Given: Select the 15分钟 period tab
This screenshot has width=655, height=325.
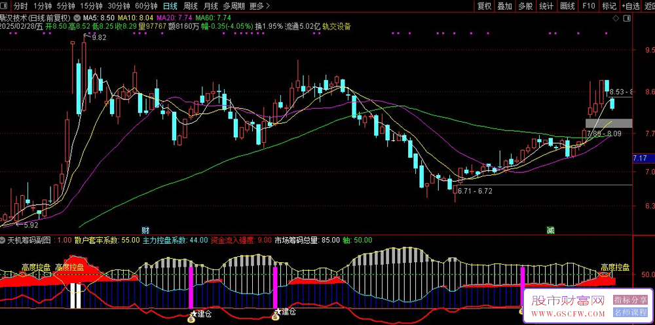Looking at the screenshot, I should pos(91,6).
